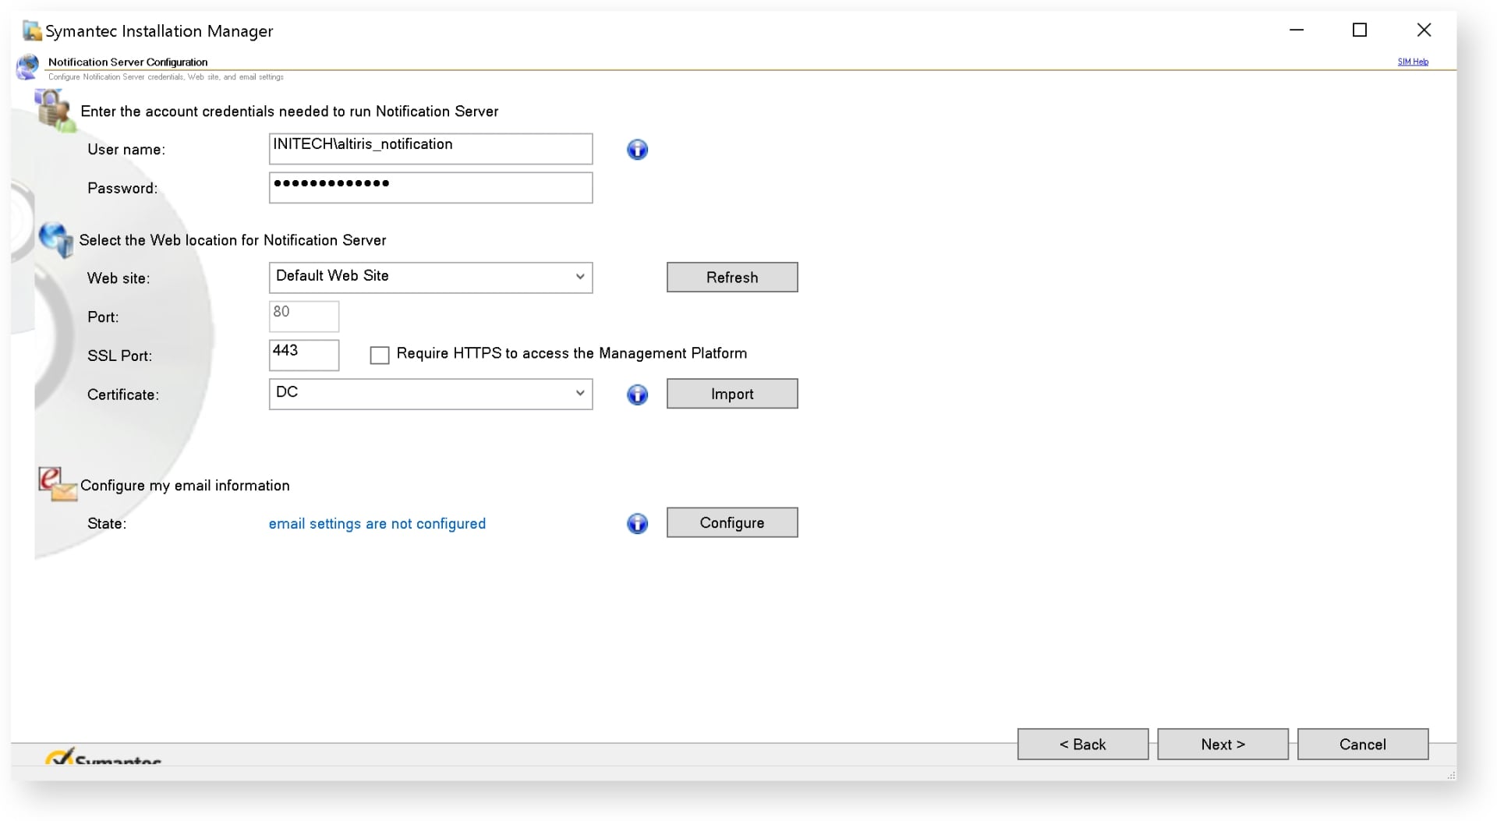Image resolution: width=1497 pixels, height=821 pixels.
Task: Click the Installation Manager title bar icon
Action: [x=32, y=30]
